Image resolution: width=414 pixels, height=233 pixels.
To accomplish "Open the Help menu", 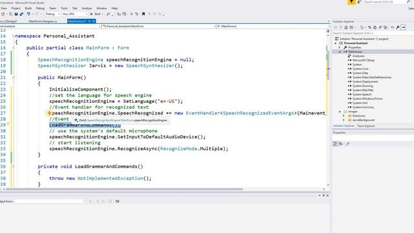I will click(x=114, y=8).
